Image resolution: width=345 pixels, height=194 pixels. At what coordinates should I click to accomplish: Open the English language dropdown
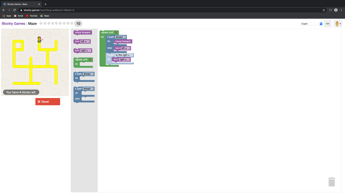(x=311, y=24)
